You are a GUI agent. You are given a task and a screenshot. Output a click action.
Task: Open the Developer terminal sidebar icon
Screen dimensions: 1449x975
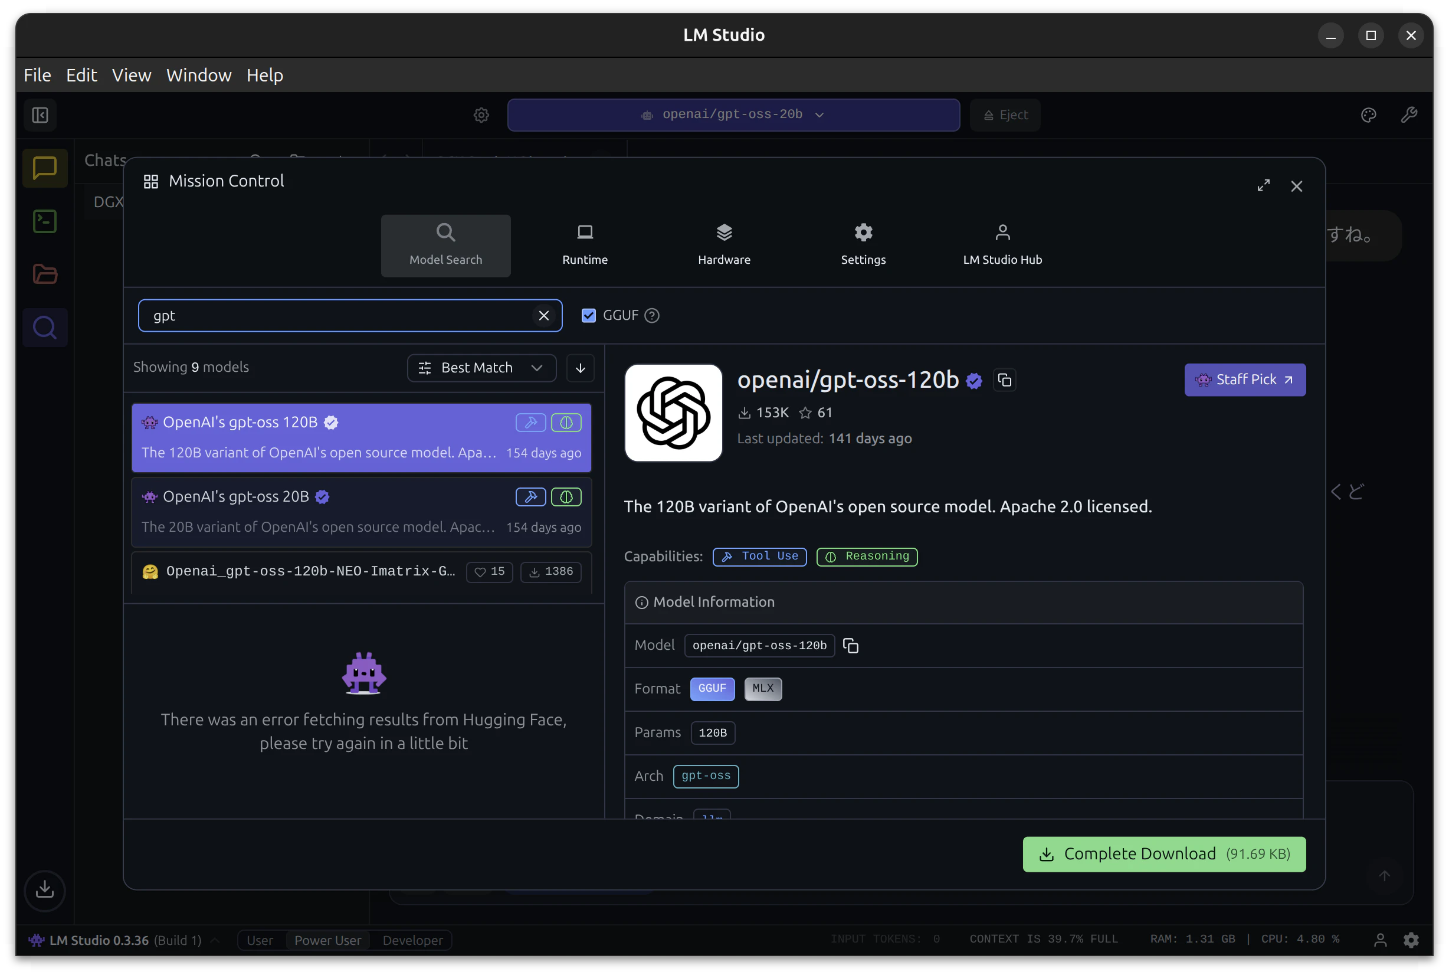point(45,221)
